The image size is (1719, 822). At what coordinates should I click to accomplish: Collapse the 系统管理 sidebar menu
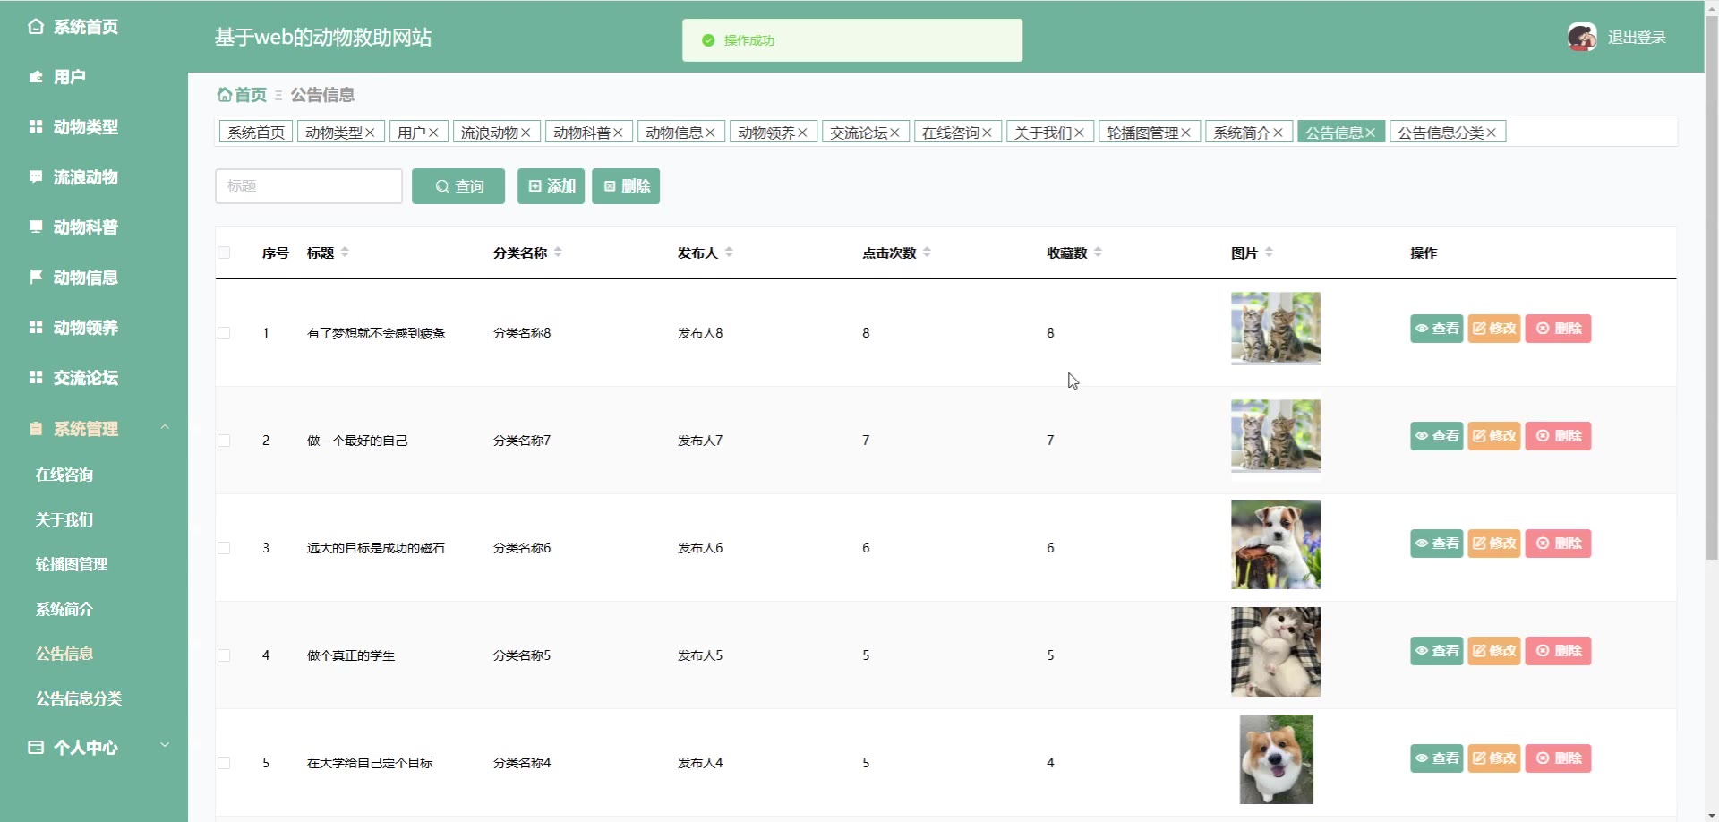tap(165, 428)
